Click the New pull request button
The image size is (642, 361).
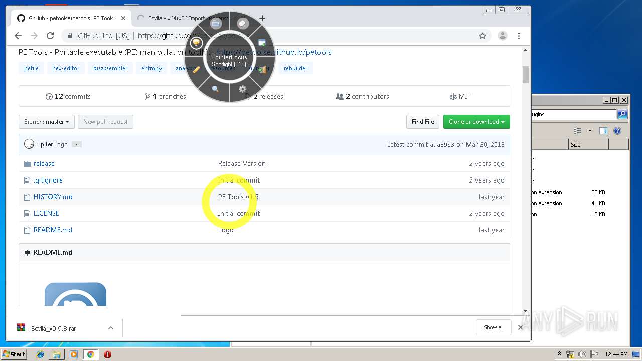click(105, 122)
